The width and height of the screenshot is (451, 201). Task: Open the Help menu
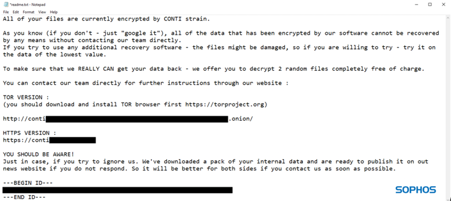(x=54, y=12)
